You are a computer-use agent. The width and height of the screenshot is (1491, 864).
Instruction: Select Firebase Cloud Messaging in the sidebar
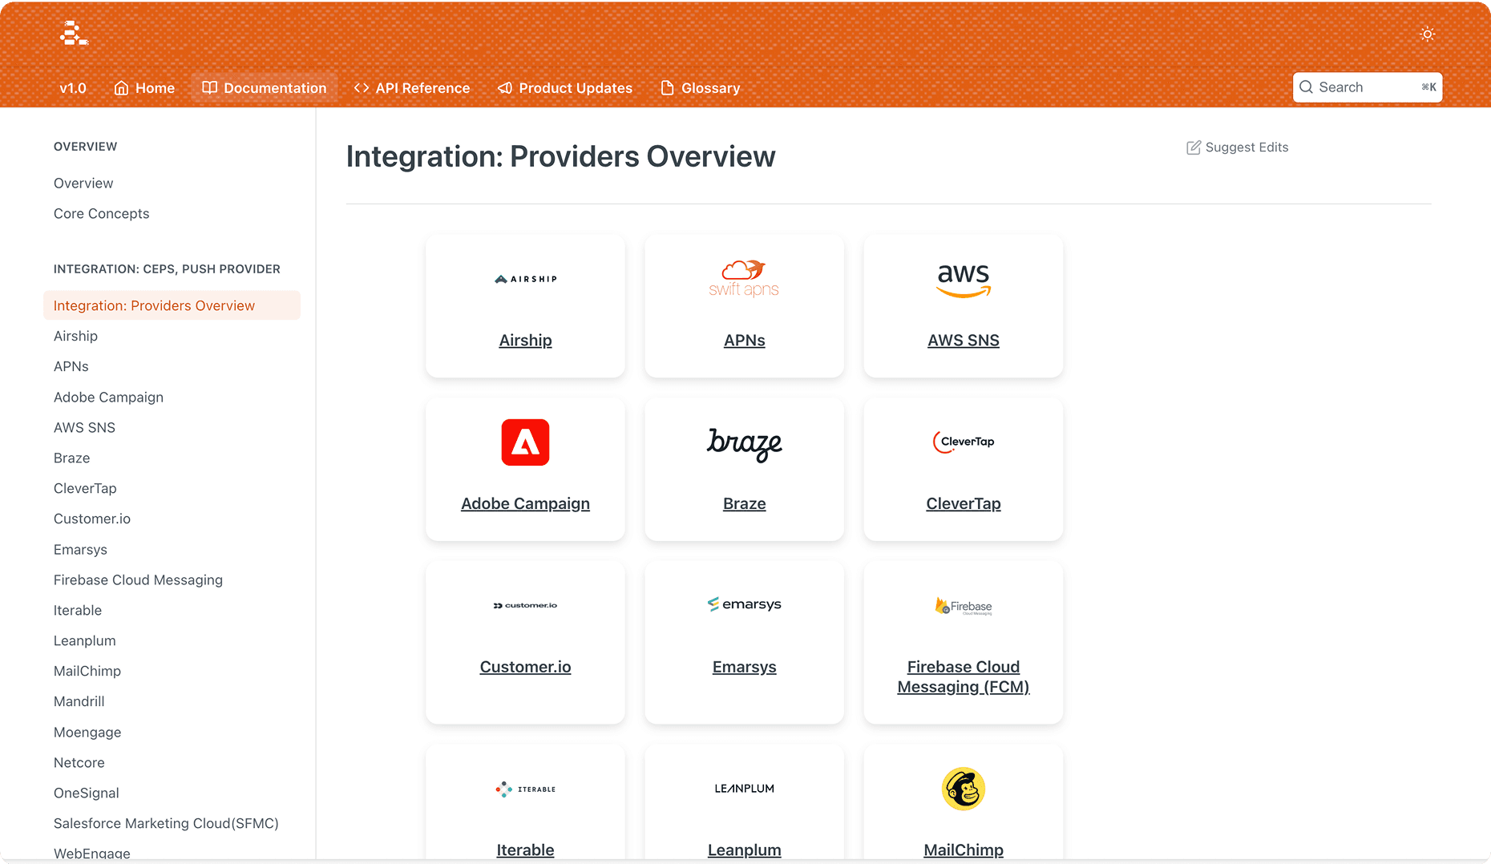[138, 580]
